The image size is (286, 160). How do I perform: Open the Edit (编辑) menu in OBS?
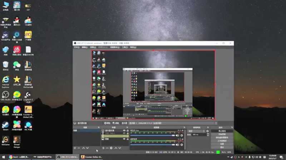pos(85,47)
